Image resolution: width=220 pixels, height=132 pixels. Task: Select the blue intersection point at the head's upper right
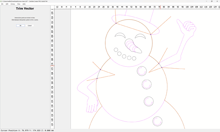[x=151, y=34]
